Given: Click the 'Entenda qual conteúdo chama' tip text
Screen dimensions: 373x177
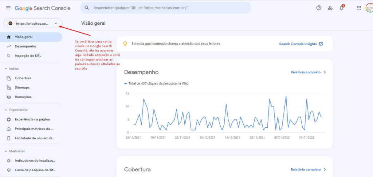Looking at the screenshot, I should click(x=176, y=44).
